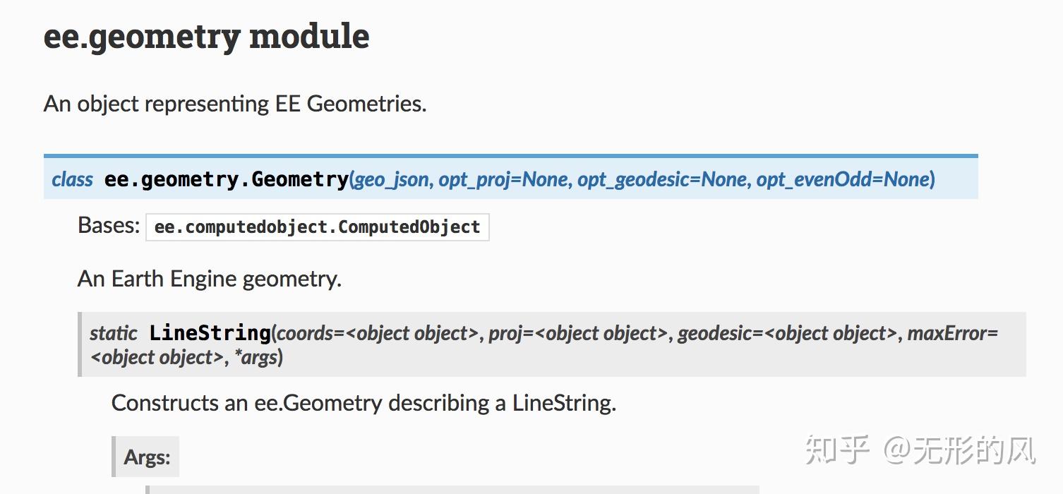The height and width of the screenshot is (494, 1063).
Task: Click the geodesic=<object object> parameter
Action: 787,333
